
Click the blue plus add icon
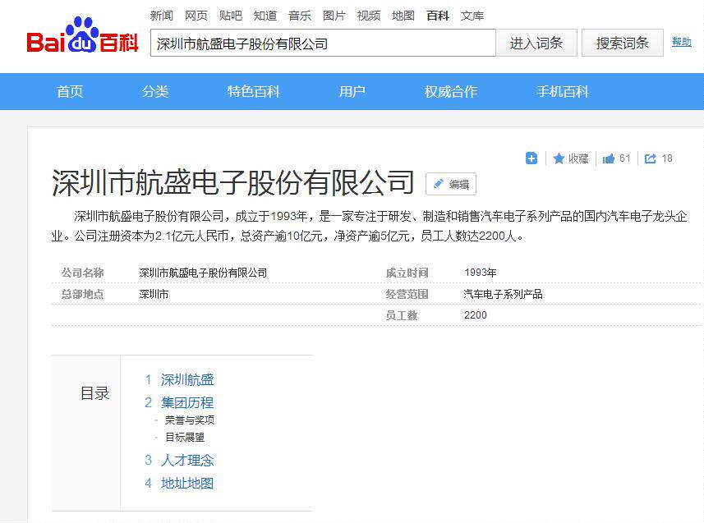(x=531, y=158)
